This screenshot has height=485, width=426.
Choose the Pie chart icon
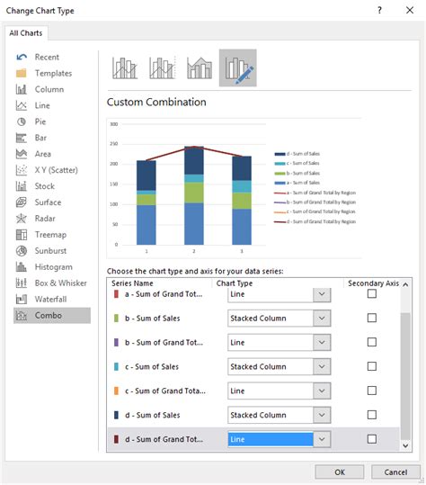coord(22,121)
